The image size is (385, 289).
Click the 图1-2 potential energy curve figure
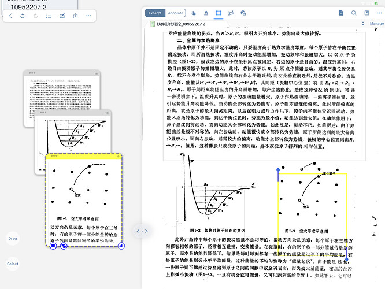216,188
